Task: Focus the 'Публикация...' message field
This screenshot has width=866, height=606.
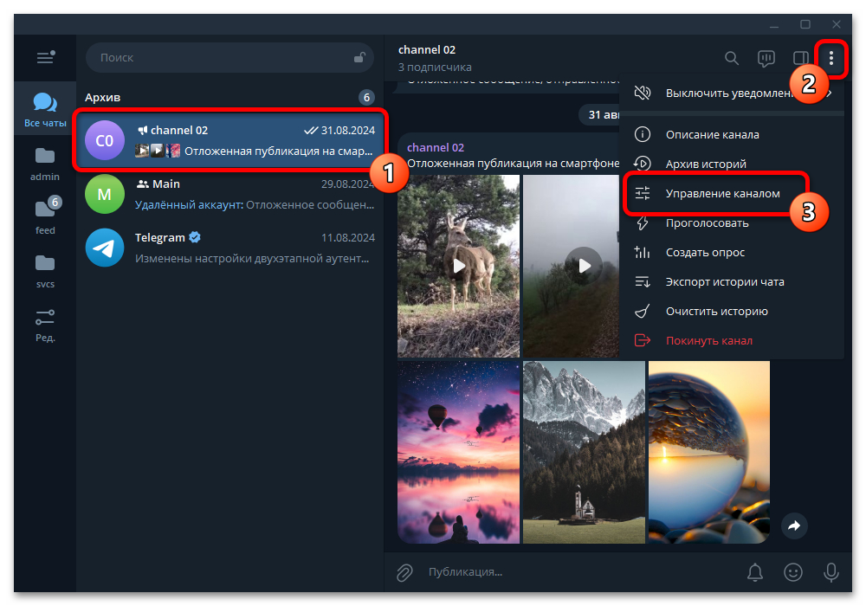Action: 580,572
